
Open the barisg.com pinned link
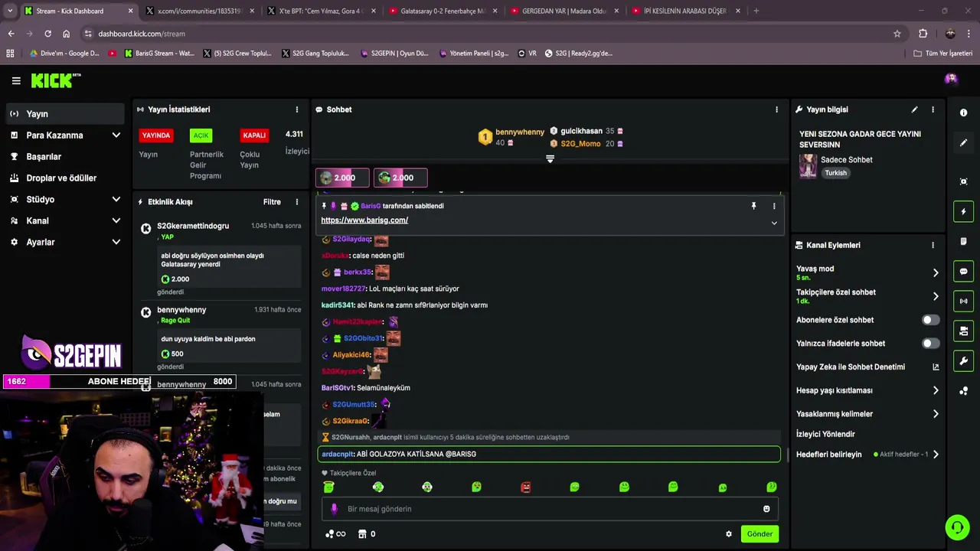coord(364,220)
